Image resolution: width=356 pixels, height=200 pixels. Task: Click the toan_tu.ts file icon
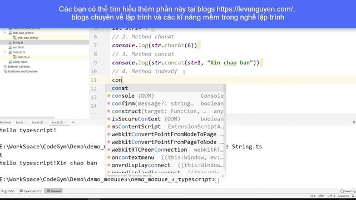point(10,52)
